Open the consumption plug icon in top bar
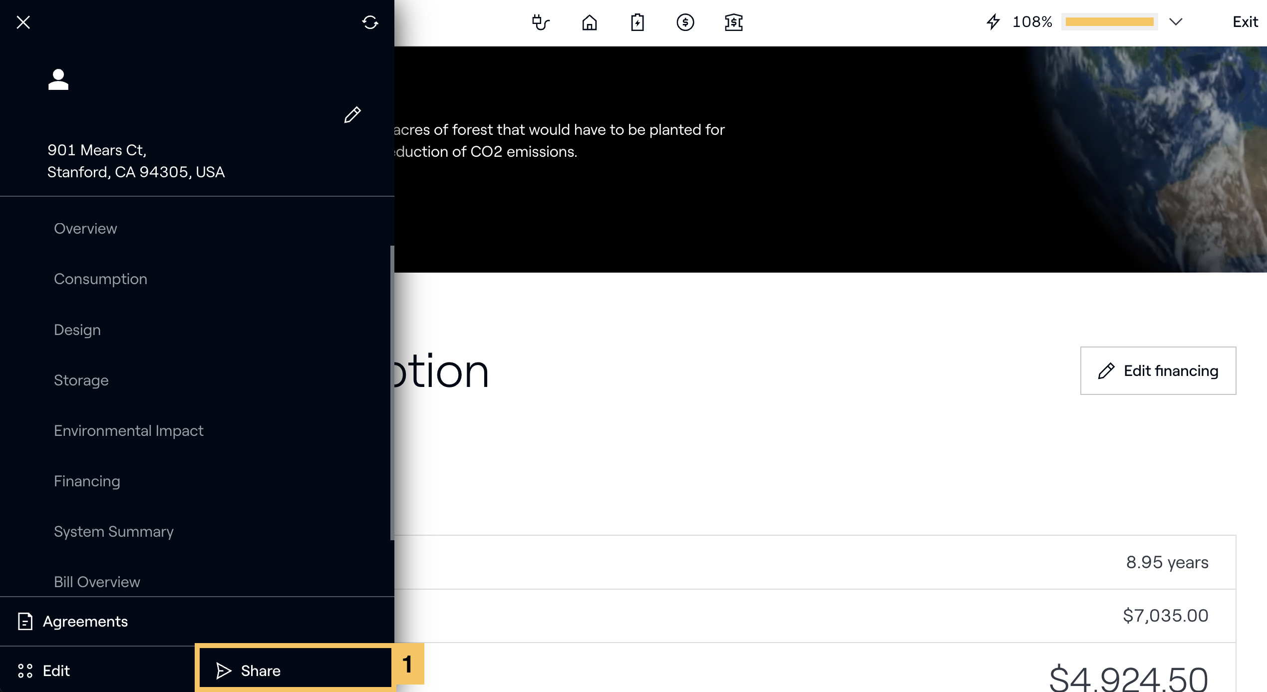1267x692 pixels. [x=541, y=22]
